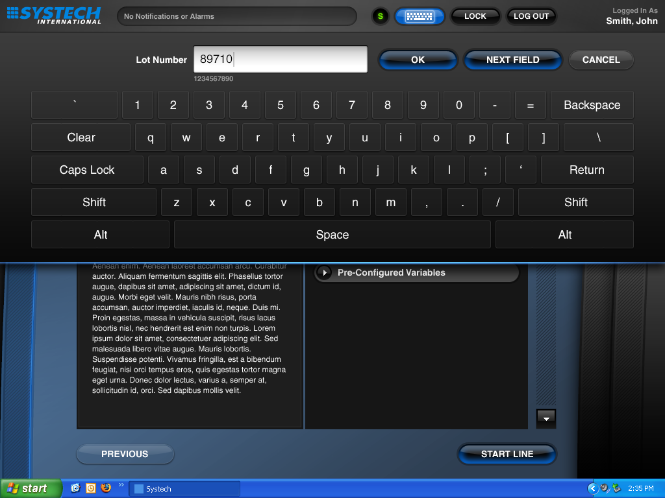This screenshot has height=498, width=665.
Task: Click the green S status indicator
Action: (381, 16)
